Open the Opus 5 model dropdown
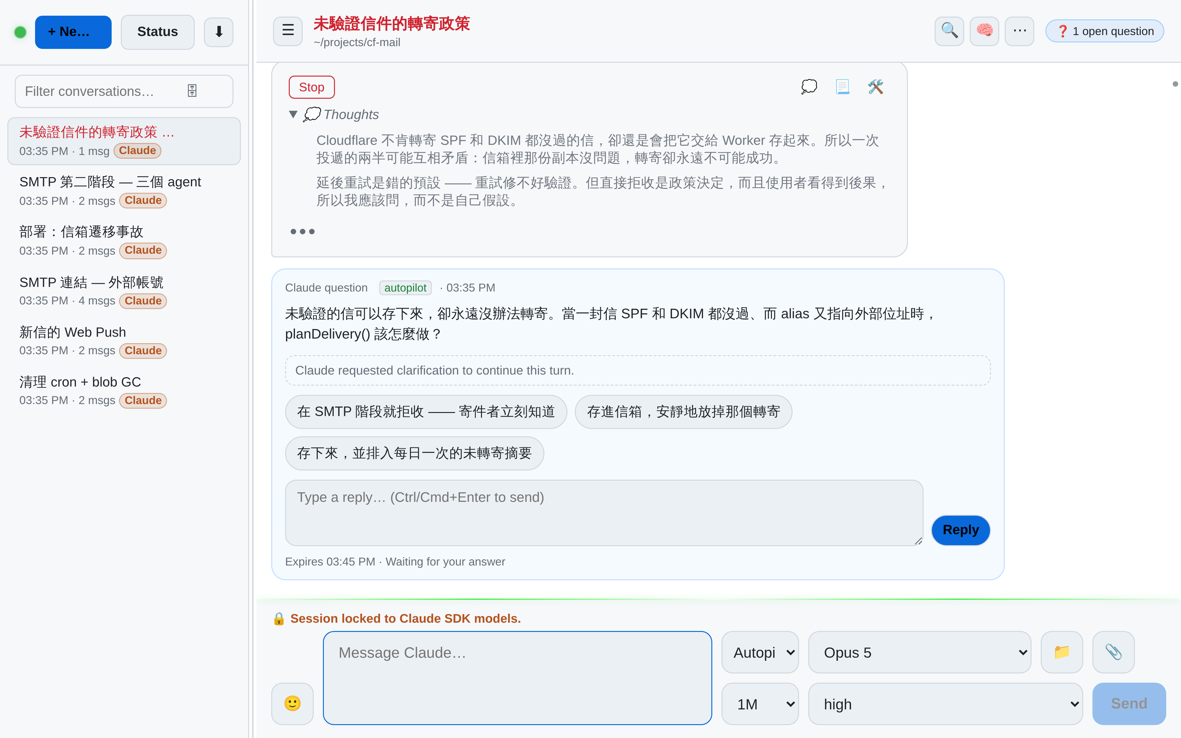Viewport: 1181px width, 738px height. click(x=919, y=652)
